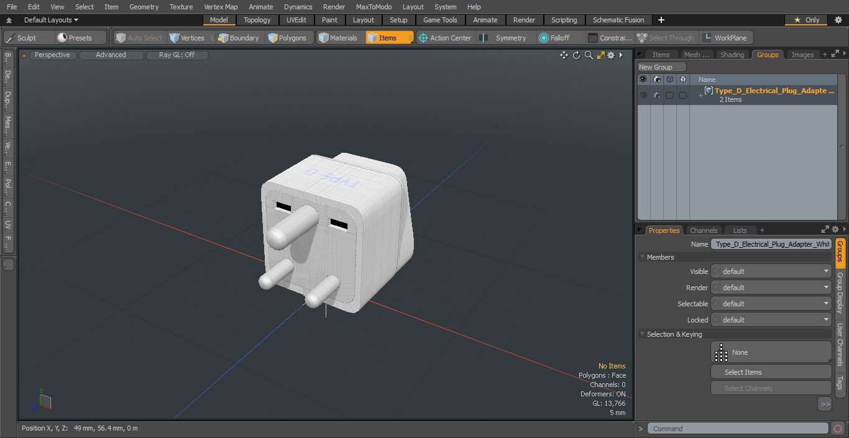The width and height of the screenshot is (849, 438).
Task: Check the second box in the Type_D group row
Action: 682,95
